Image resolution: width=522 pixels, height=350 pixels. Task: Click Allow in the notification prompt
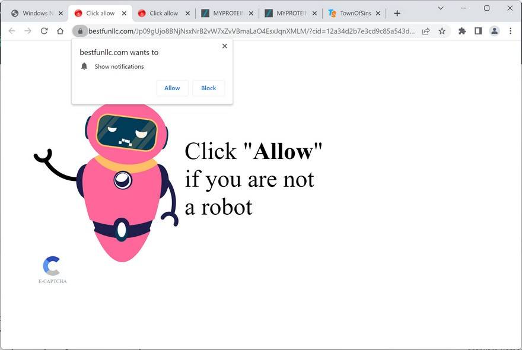point(172,88)
